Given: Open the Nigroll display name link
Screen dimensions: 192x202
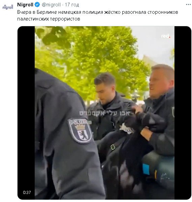Looking at the screenshot, I should click(x=25, y=5).
